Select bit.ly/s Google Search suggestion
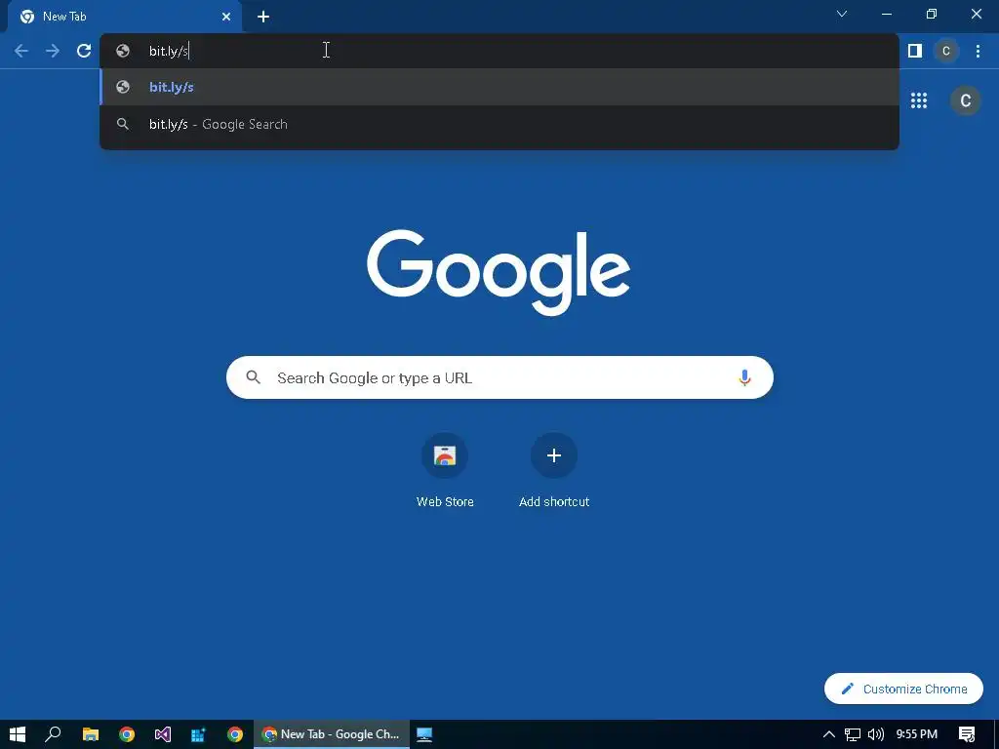999x749 pixels. click(499, 124)
